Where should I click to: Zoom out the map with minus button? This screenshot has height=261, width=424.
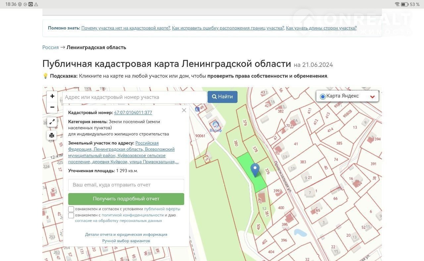pos(52,107)
